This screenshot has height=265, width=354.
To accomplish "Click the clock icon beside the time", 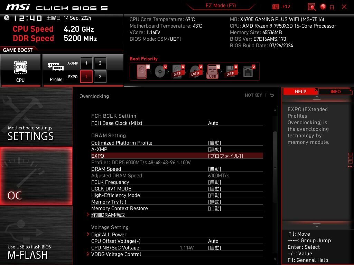I will tap(7, 18).
